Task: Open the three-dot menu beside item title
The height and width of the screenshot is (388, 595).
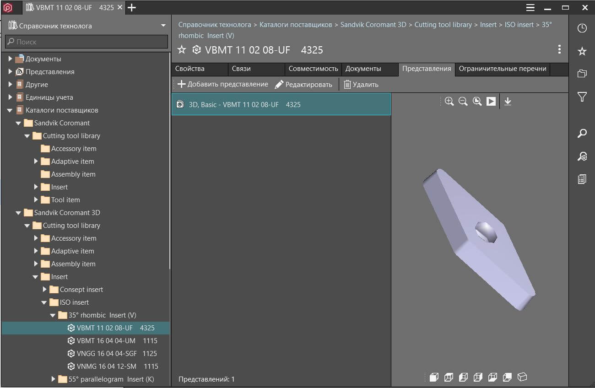Action: pos(559,49)
